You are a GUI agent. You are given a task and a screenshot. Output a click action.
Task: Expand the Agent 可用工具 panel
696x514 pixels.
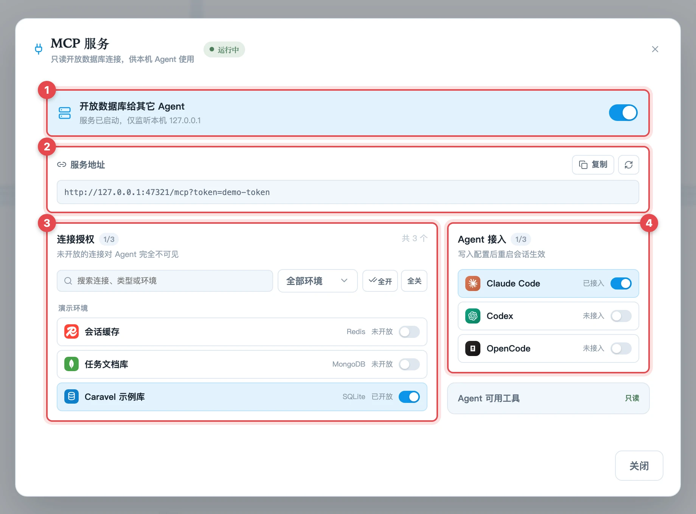click(x=548, y=398)
